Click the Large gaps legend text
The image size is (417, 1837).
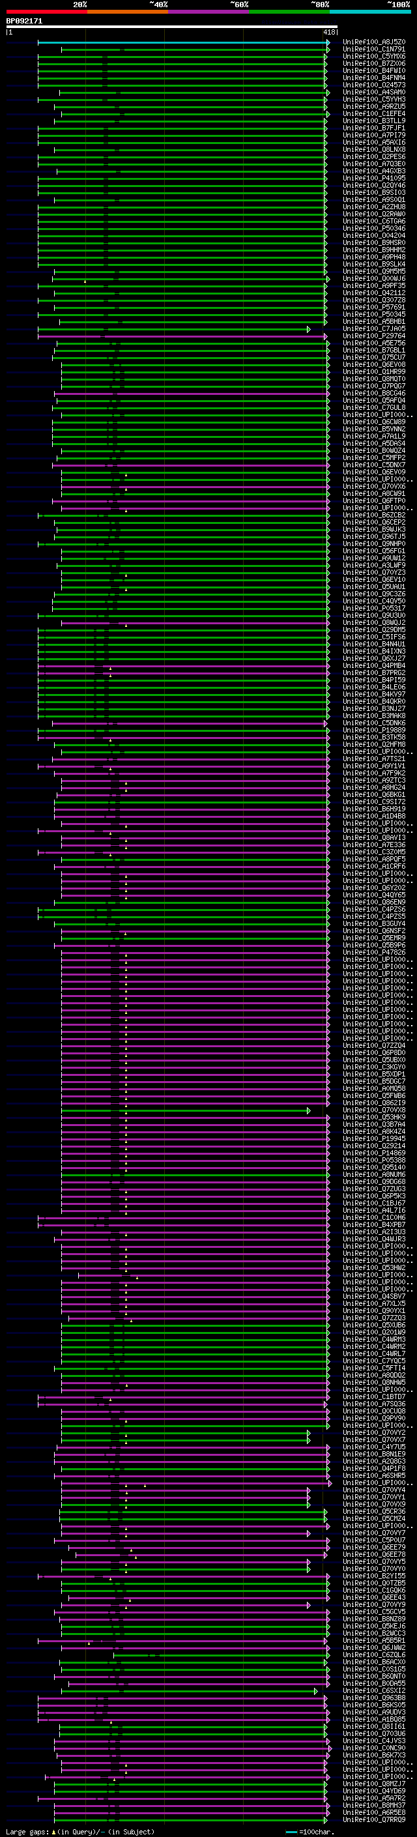80,1831
